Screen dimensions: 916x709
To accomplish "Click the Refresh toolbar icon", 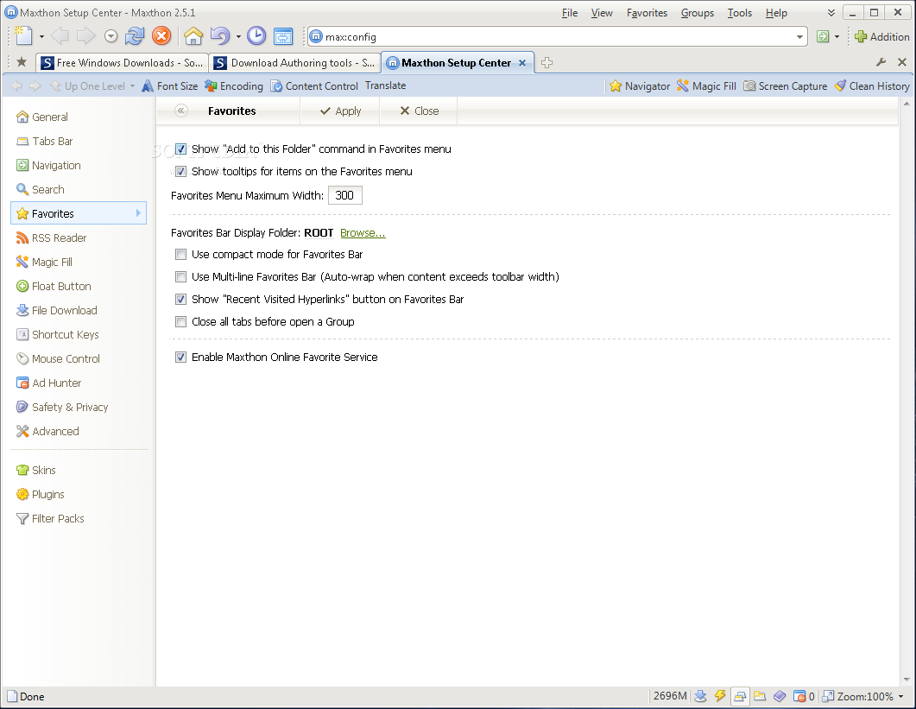I will (x=135, y=36).
